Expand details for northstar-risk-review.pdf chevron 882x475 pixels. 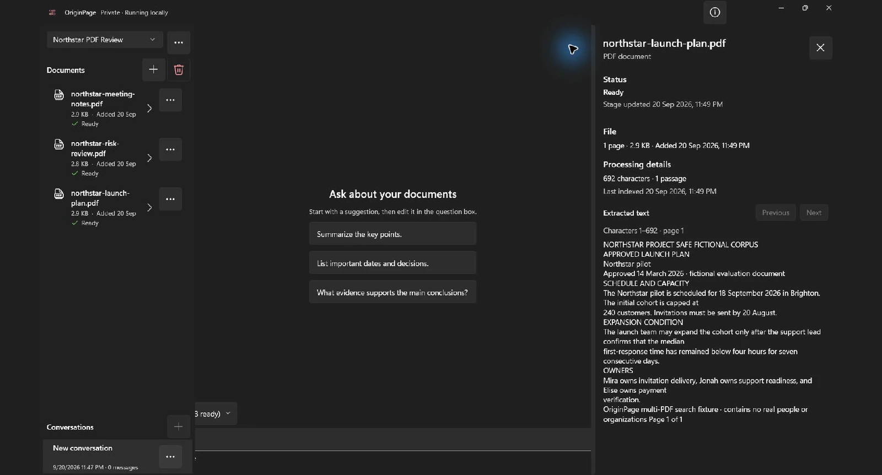click(x=149, y=158)
